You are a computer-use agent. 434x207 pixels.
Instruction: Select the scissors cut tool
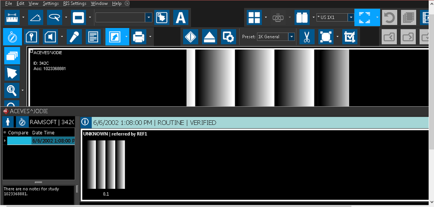(x=306, y=37)
